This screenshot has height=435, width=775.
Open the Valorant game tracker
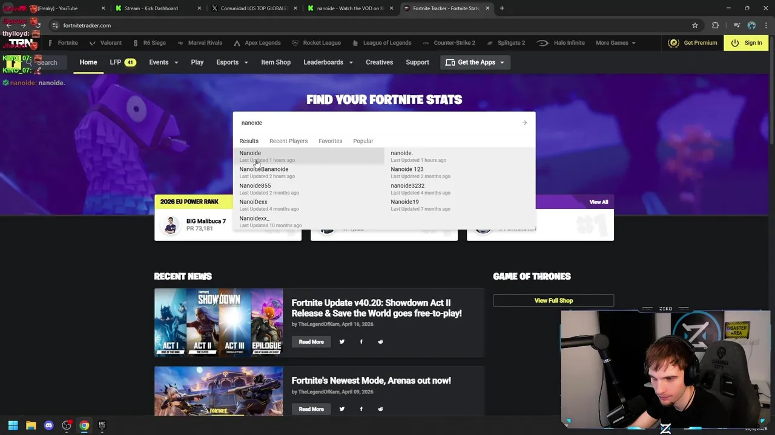click(x=105, y=43)
